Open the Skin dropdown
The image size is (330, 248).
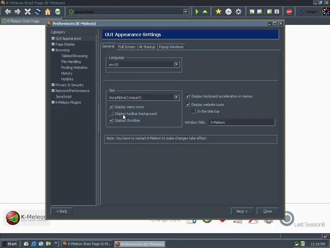coord(176,97)
